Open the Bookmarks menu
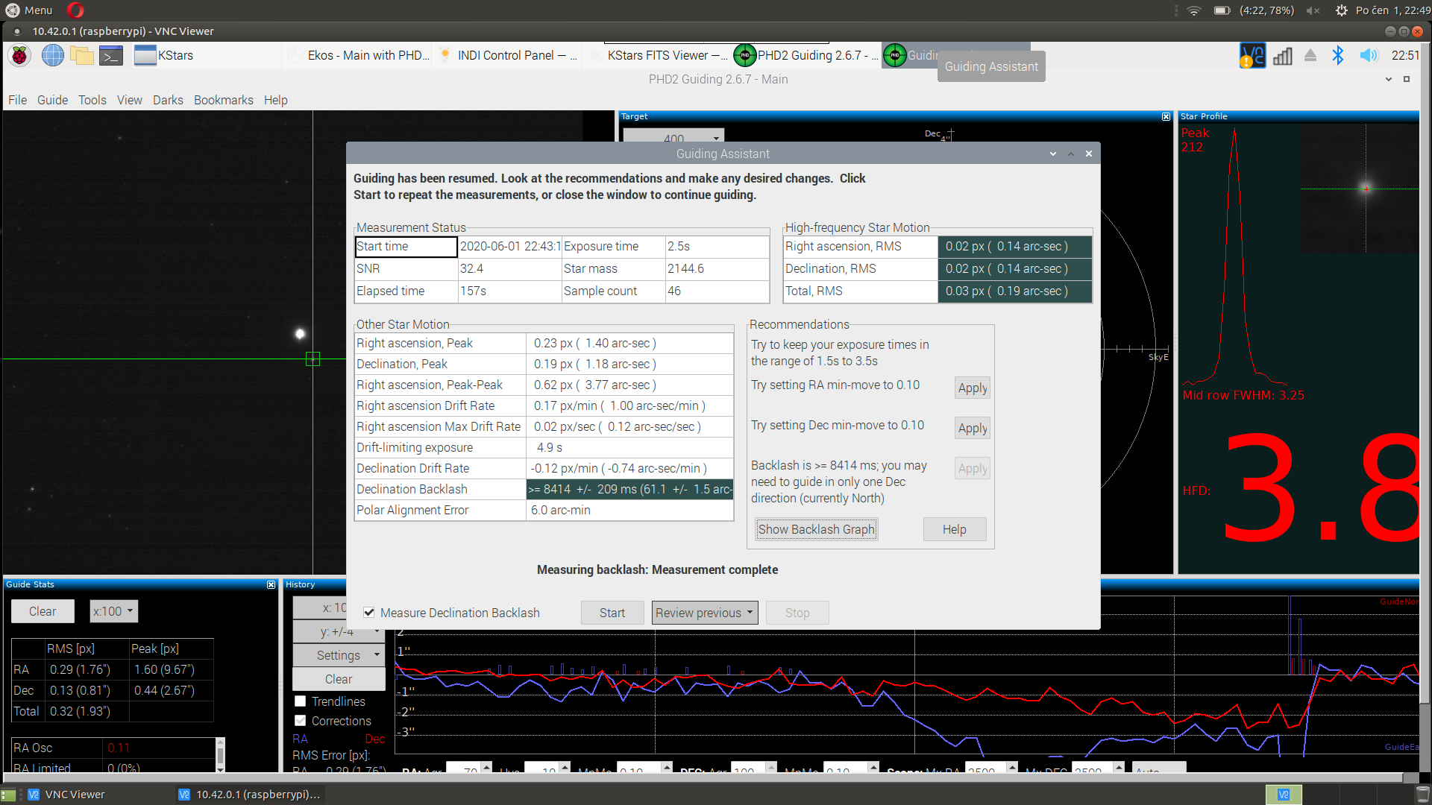Screen dimensions: 1432x805 (223, 100)
